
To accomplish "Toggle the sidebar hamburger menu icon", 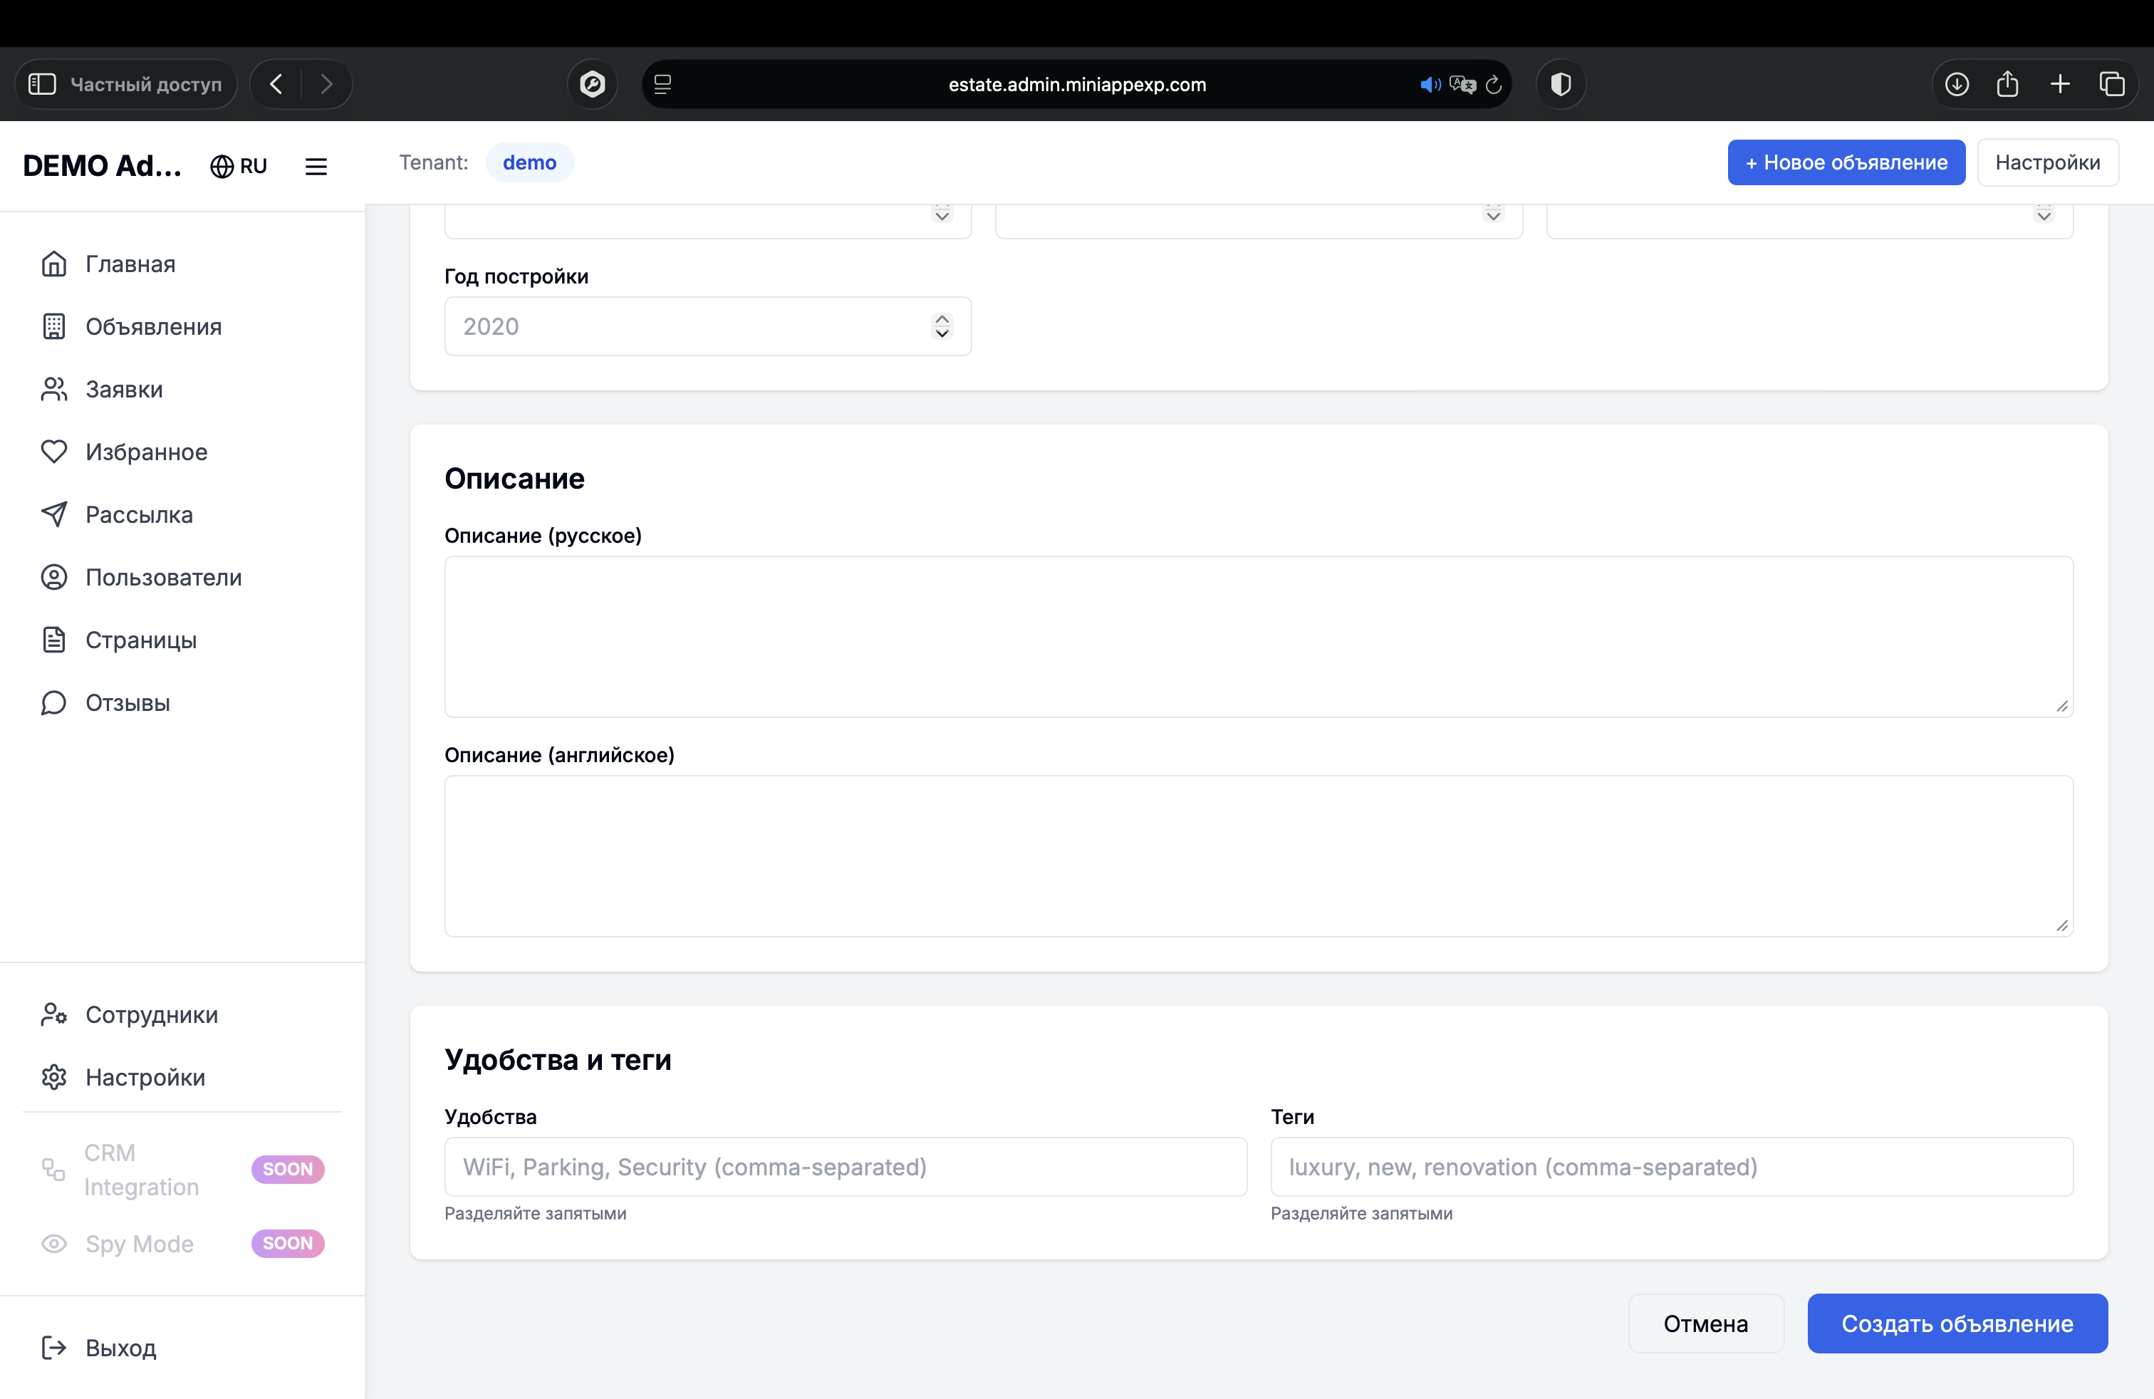I will tap(316, 167).
